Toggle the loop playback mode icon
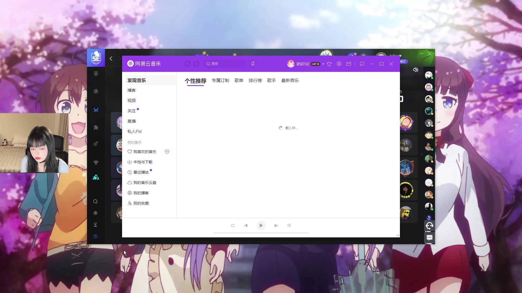522x293 pixels. coord(233,225)
